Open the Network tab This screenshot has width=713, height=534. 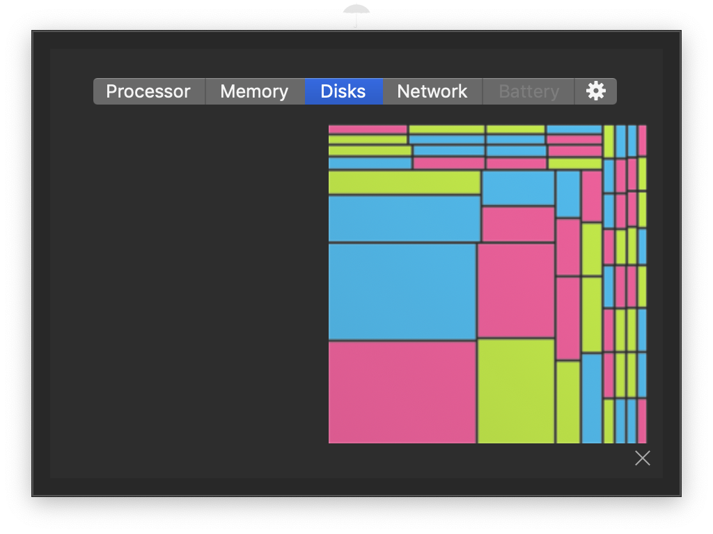click(432, 91)
